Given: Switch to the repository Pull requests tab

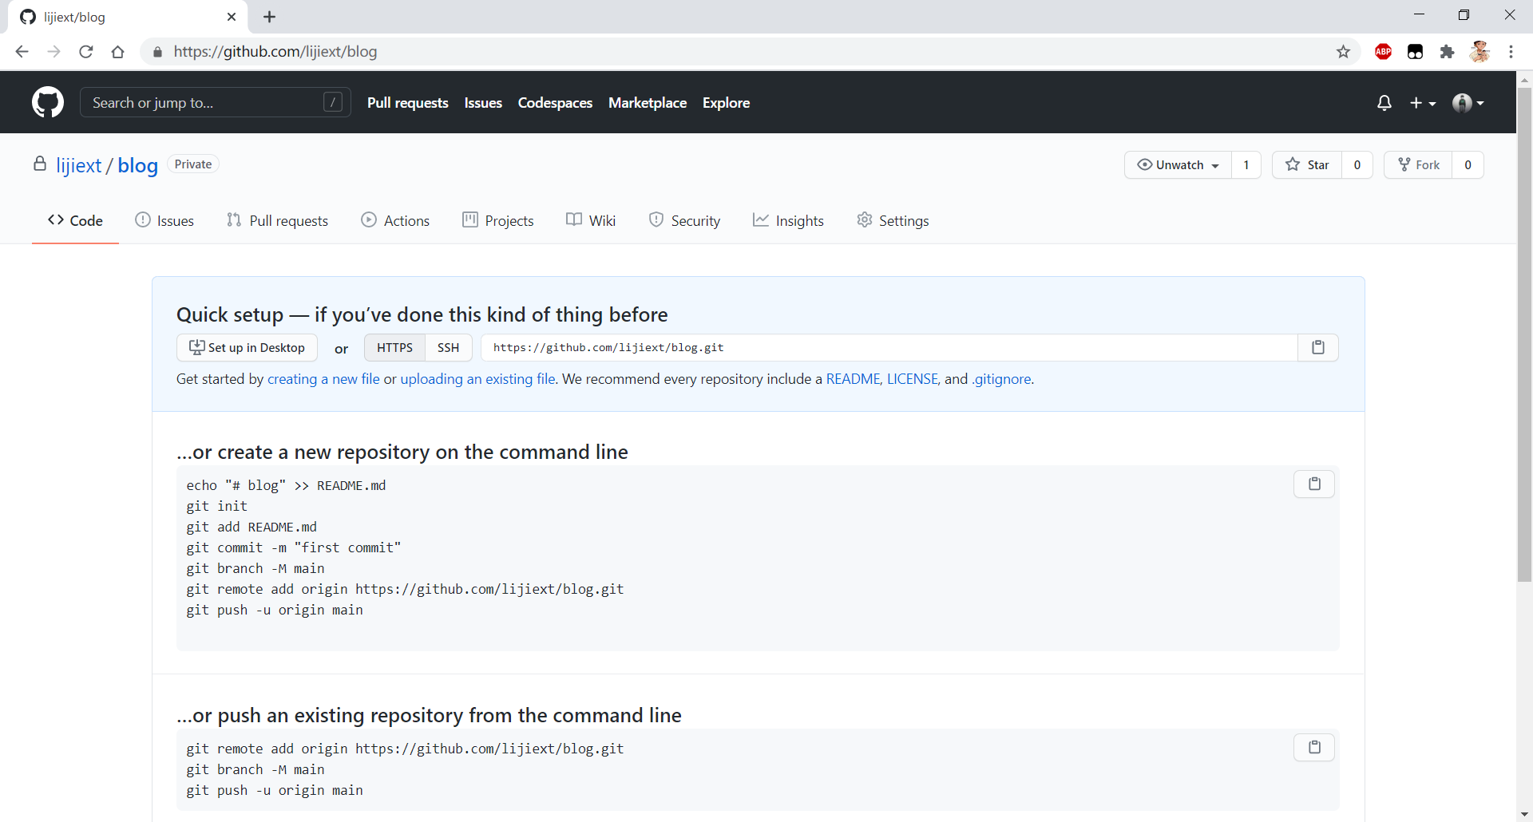Looking at the screenshot, I should (x=277, y=220).
